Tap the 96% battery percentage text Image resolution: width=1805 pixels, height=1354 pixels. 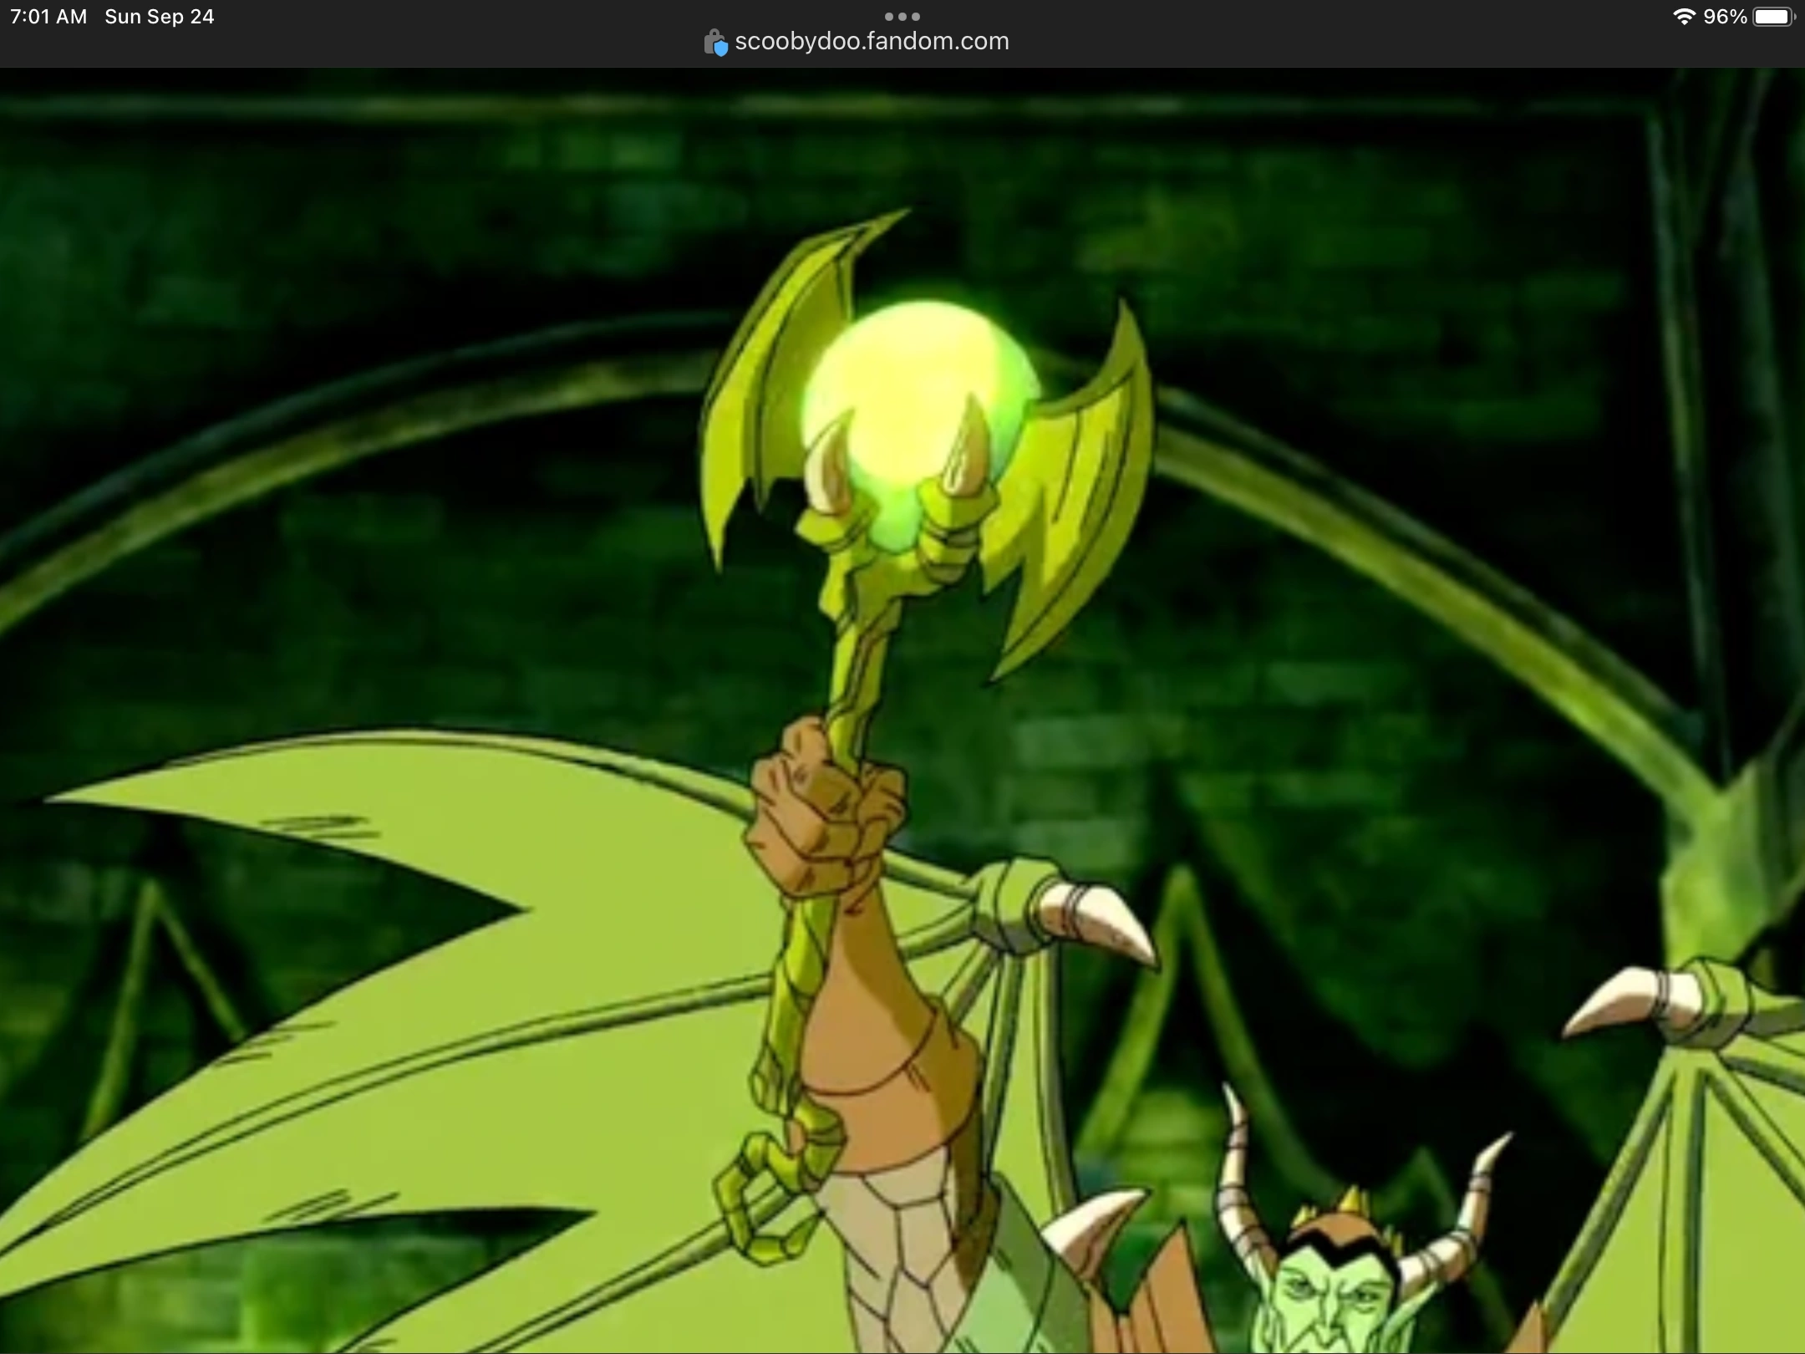[x=1725, y=17]
